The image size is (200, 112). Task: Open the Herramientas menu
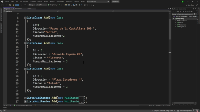coord(60,2)
